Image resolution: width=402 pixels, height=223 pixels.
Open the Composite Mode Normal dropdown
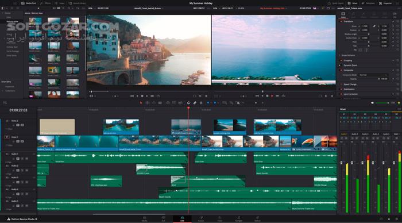(373, 75)
